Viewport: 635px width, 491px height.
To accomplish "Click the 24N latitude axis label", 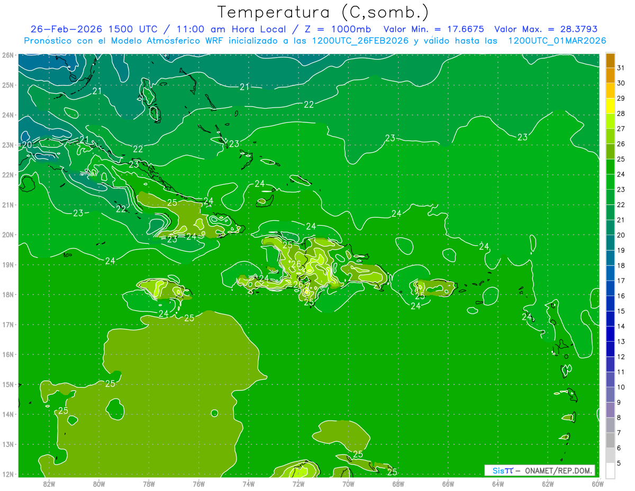I will [7, 115].
